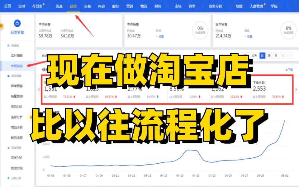This screenshot has height=187, width=299.
Task: Click annual completed value 214.34万
Action: click(223, 36)
